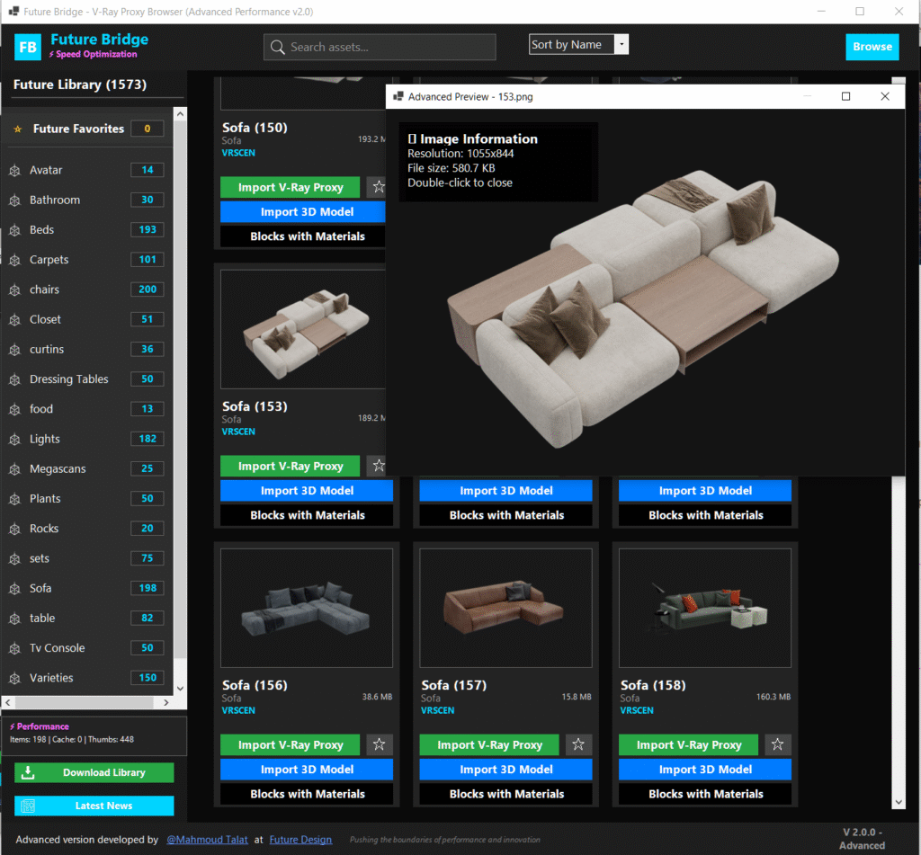Image resolution: width=921 pixels, height=855 pixels.
Task: Click the Sofa (156) preview thumbnail
Action: pyautogui.click(x=306, y=607)
